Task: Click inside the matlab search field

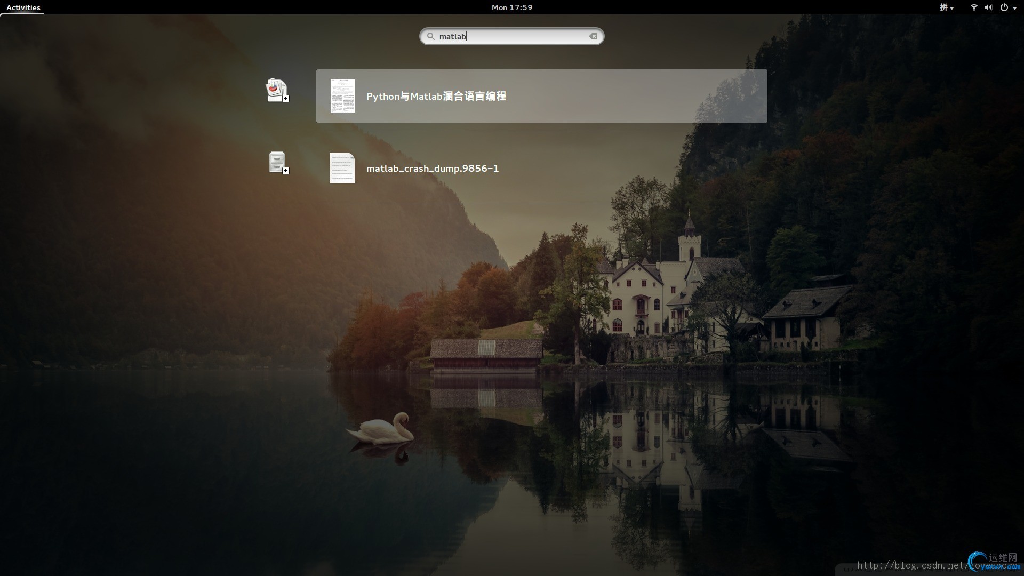Action: tap(523, 36)
